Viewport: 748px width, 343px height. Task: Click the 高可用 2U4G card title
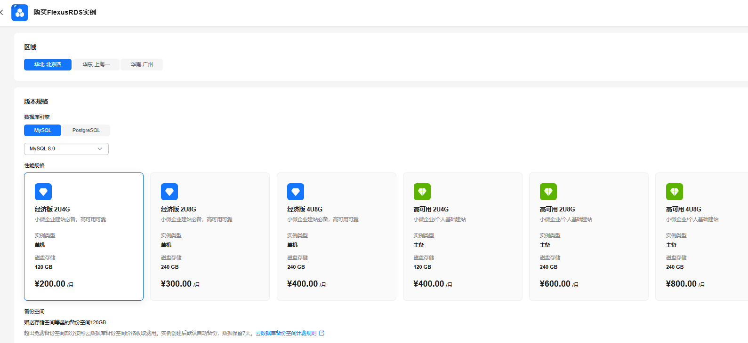point(431,209)
